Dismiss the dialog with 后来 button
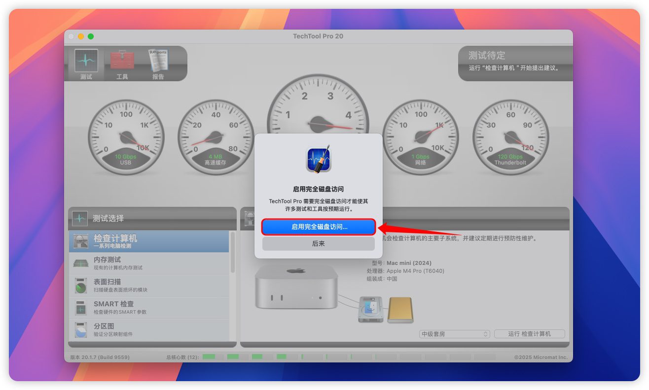 point(319,244)
